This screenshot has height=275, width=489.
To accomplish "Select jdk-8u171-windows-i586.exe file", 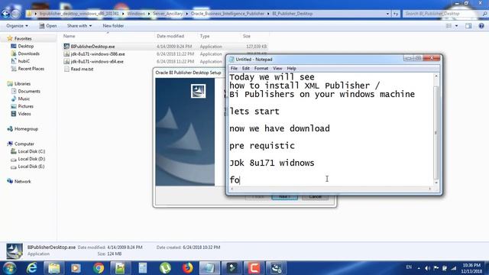I will coord(98,54).
